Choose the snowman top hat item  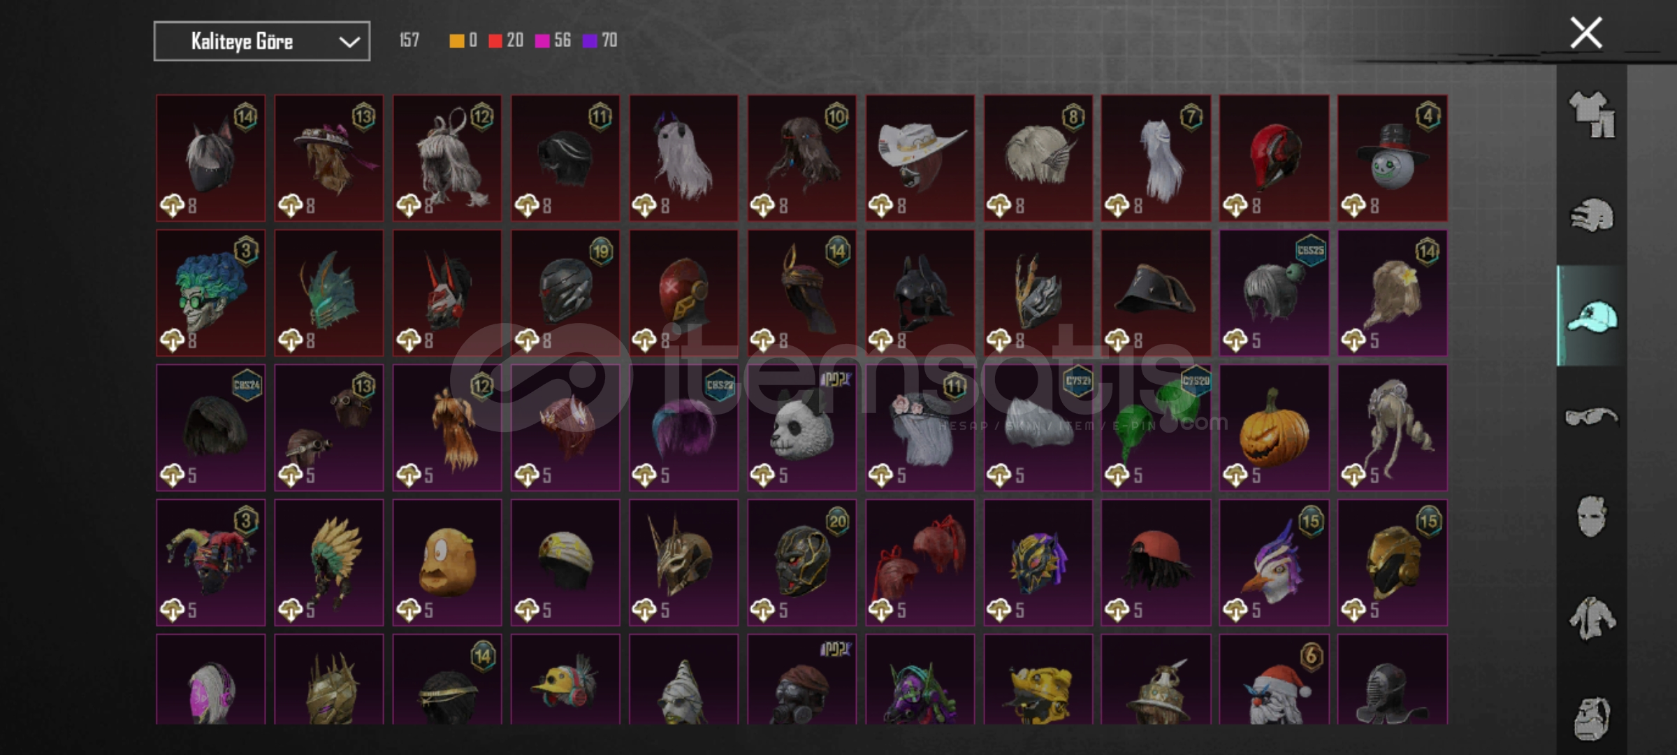(x=1393, y=158)
